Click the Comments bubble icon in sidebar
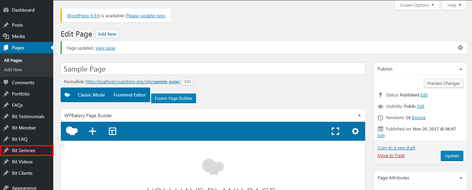Viewport: 472px width, 190px height. 6,83
